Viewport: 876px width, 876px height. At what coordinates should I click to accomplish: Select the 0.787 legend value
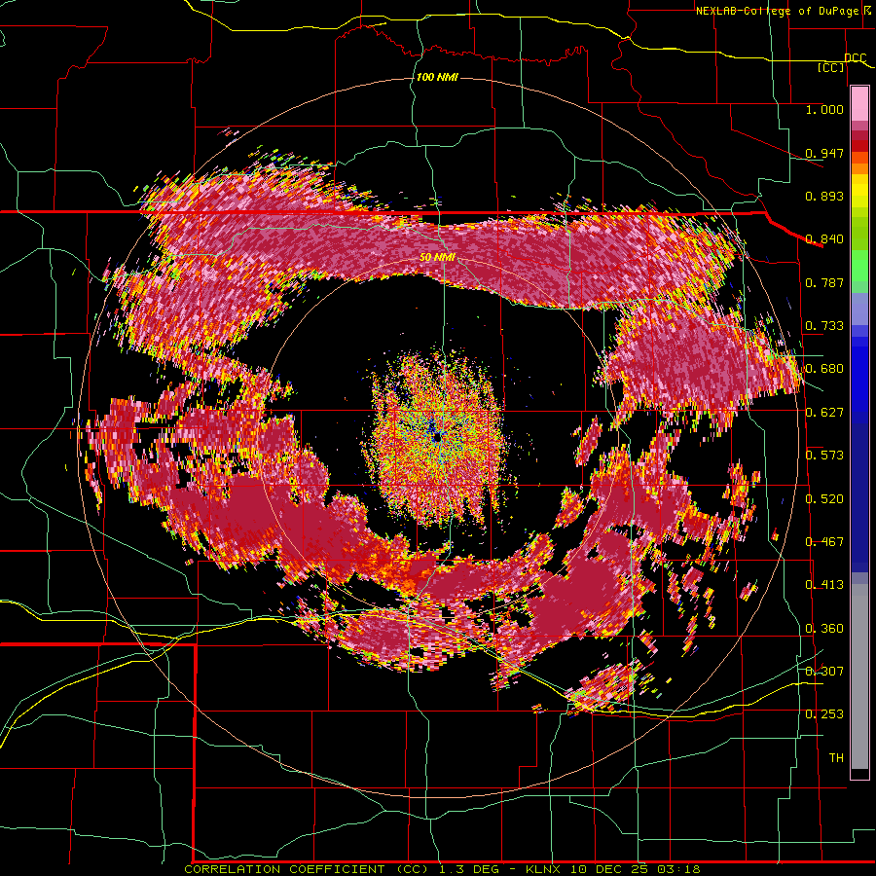(824, 282)
